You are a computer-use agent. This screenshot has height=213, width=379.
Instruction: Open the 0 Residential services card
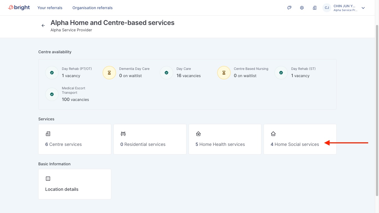coord(150,139)
